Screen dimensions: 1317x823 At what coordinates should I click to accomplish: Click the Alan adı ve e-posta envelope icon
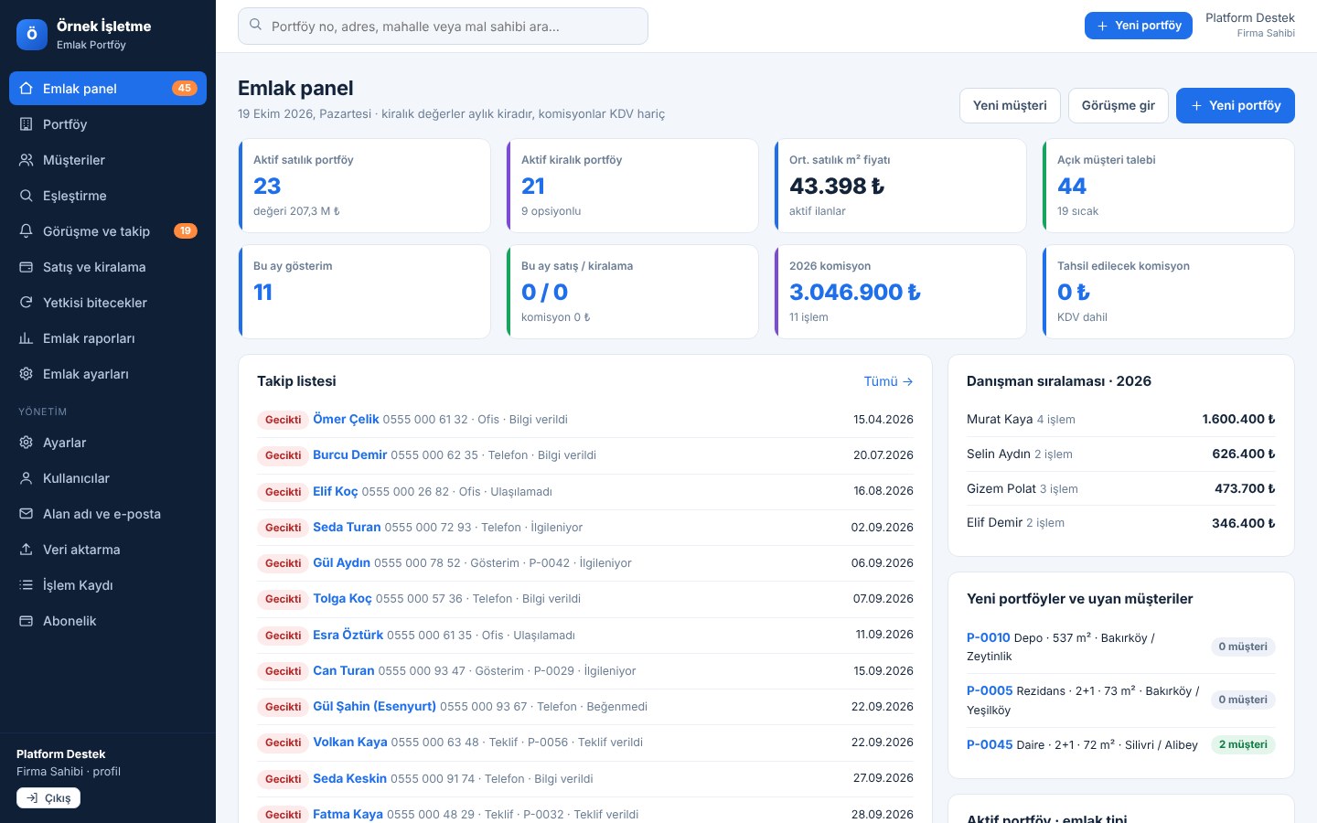click(26, 514)
